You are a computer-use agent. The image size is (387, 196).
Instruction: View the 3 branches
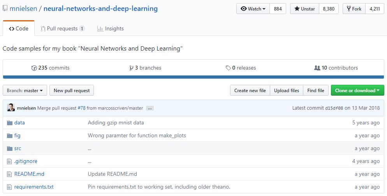pyautogui.click(x=145, y=68)
